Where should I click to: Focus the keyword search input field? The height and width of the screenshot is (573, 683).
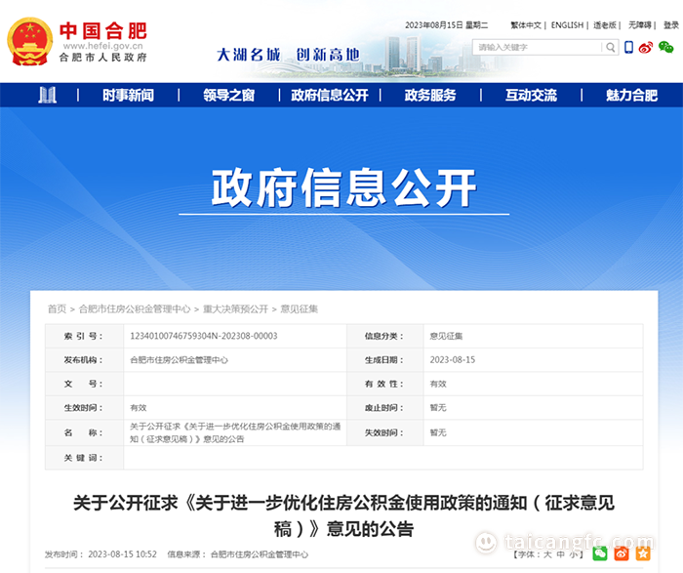[x=538, y=47]
